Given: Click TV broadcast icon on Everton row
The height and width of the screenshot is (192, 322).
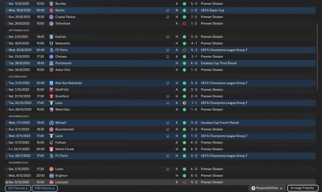Looking at the screenshot, I should (x=168, y=37).
